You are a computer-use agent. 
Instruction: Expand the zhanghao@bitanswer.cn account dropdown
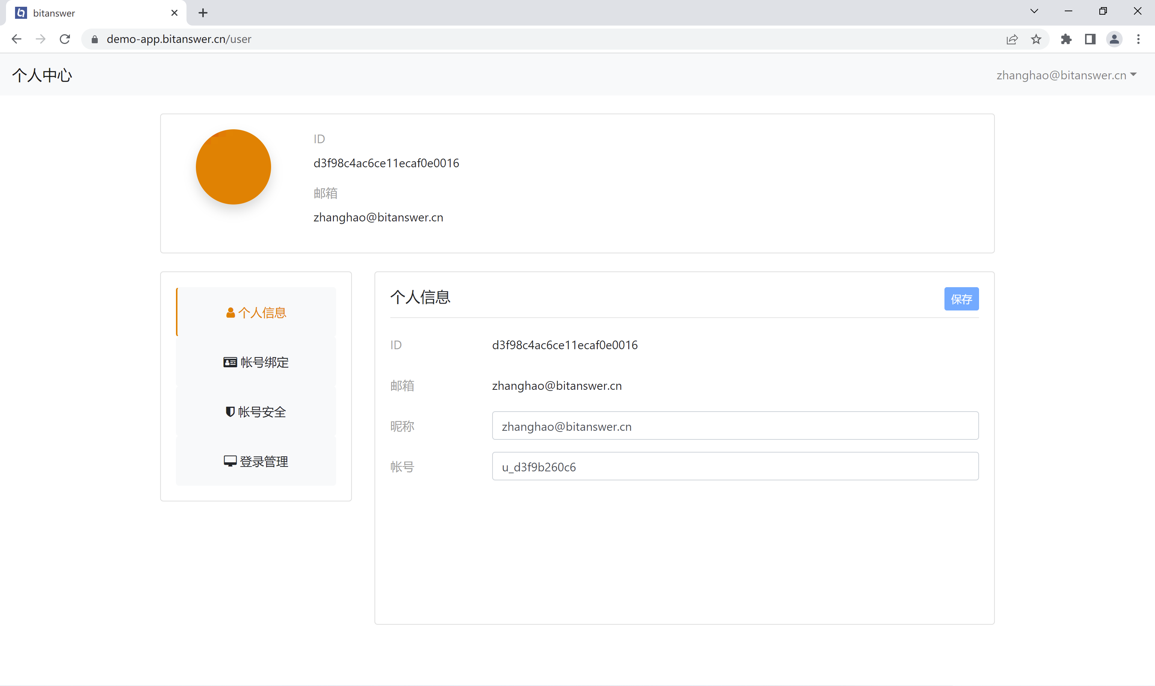(1066, 75)
